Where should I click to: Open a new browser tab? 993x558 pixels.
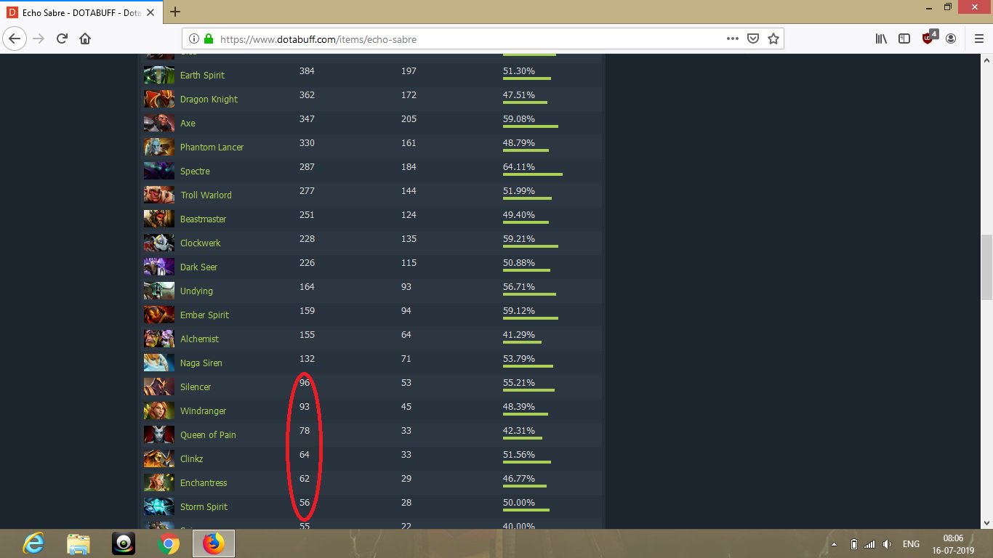pyautogui.click(x=175, y=12)
